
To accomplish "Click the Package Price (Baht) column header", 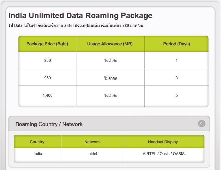I will click(47, 44).
